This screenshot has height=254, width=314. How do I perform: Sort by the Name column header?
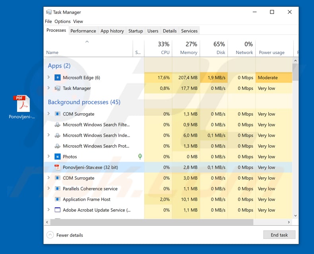tap(88, 48)
